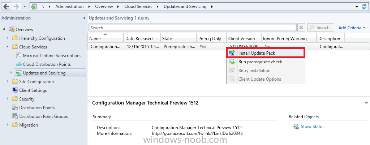Click the Updates and Servicing tree icon
370x145 pixels.
click(x=18, y=73)
